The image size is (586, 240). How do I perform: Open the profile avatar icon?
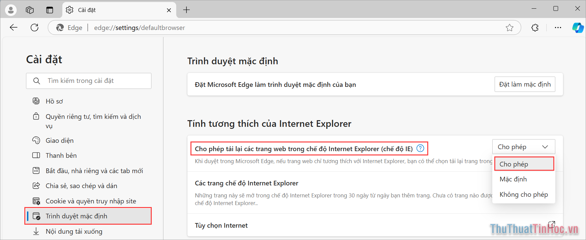tap(11, 10)
